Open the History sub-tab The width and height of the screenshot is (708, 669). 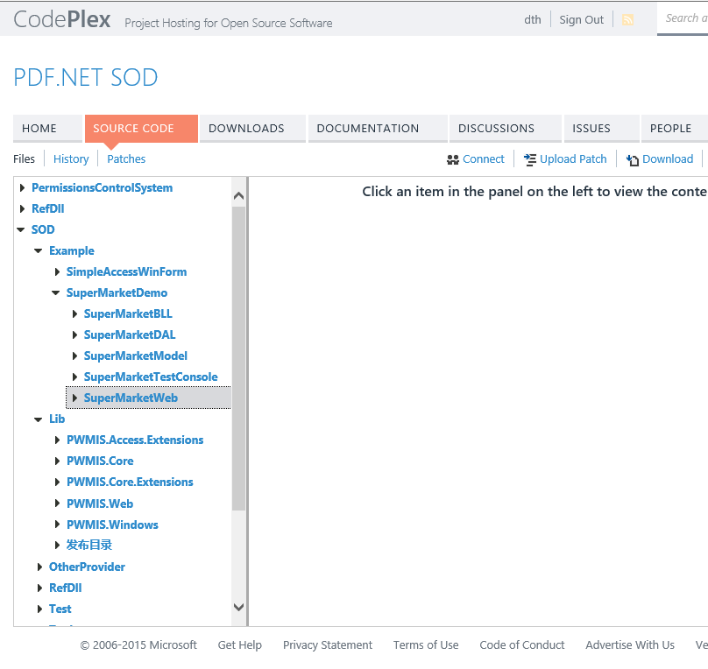pyautogui.click(x=71, y=159)
